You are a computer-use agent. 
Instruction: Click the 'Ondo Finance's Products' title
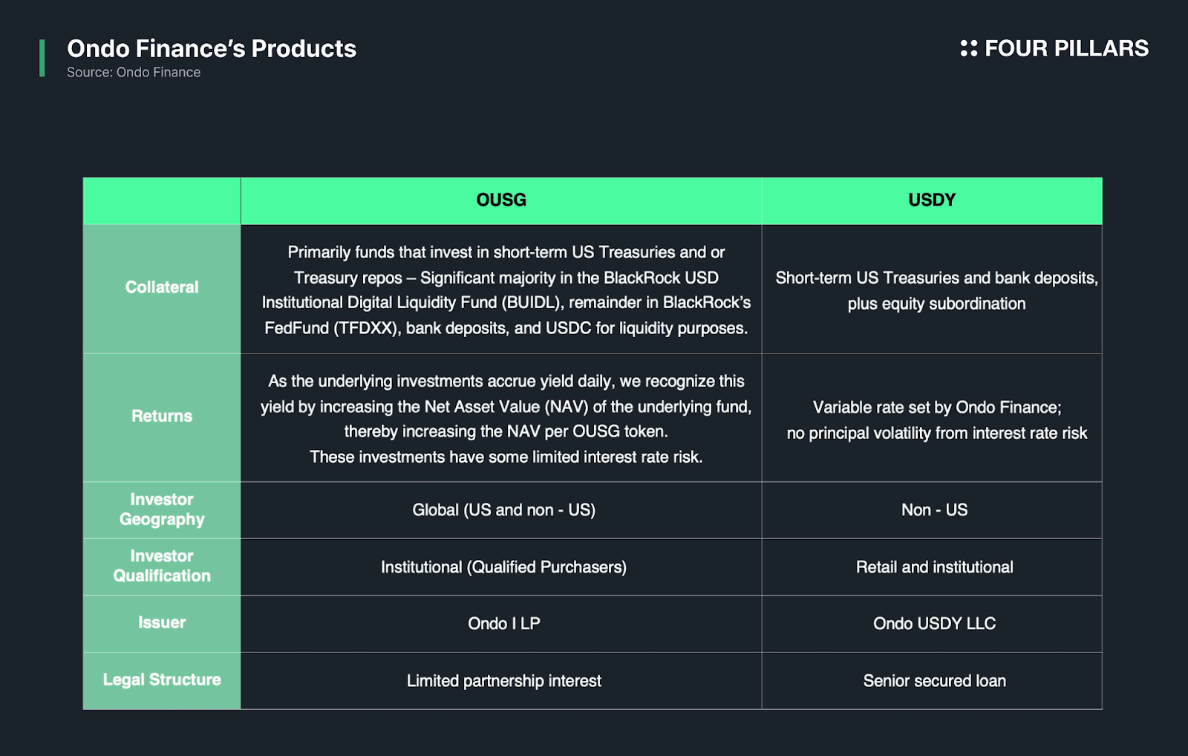212,48
